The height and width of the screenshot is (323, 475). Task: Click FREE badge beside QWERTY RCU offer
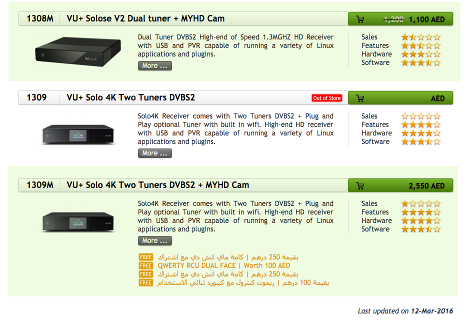(145, 265)
